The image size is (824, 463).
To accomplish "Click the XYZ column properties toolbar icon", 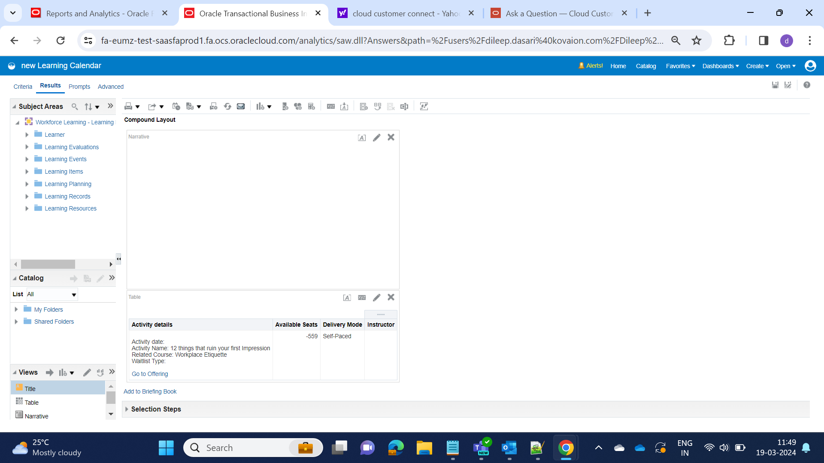I will tap(331, 107).
